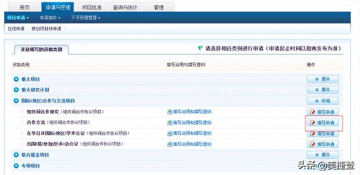Select the 联合基金项目 category row text
The width and height of the screenshot is (360, 175).
[35, 155]
